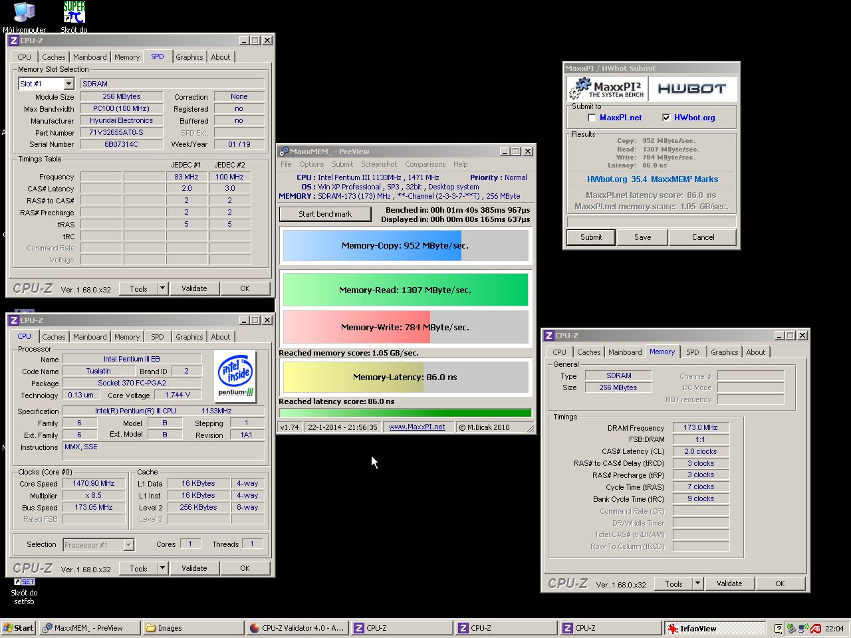Click the Start benchmark button
The height and width of the screenshot is (638, 851).
pos(325,214)
